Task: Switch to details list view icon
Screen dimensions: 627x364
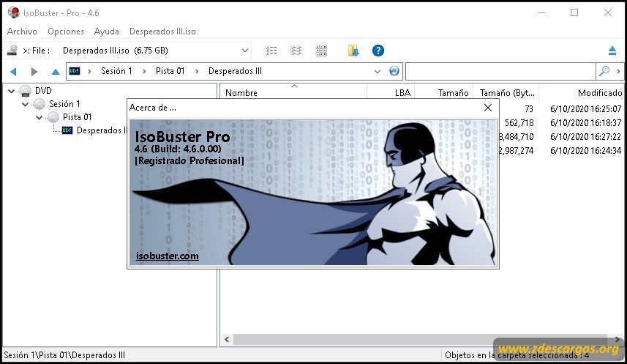Action: click(271, 51)
